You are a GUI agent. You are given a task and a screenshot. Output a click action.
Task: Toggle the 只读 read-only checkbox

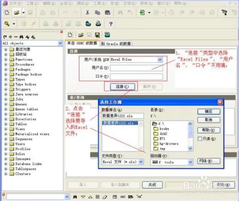tap(200, 139)
